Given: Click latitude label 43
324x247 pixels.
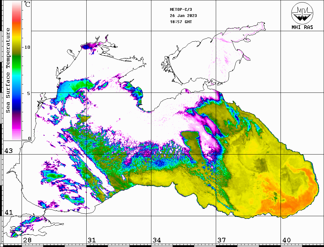Looking at the screenshot, I should tap(9, 151).
